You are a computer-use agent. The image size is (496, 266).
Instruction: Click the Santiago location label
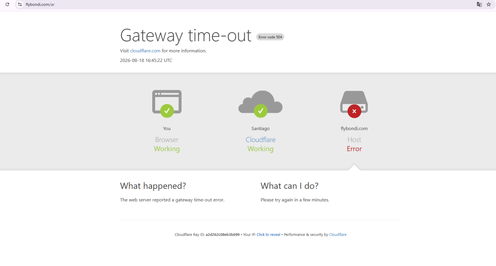pos(260,128)
